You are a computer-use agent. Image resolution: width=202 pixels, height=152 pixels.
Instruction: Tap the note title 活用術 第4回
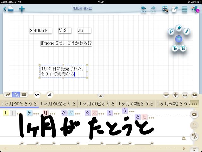(82, 9)
